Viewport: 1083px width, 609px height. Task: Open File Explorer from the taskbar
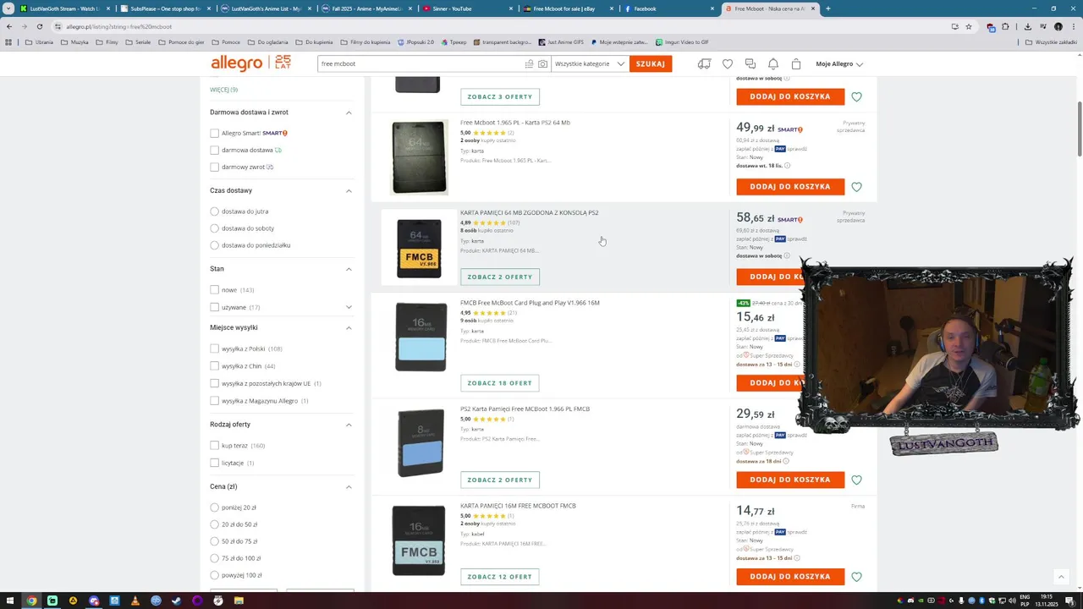(x=239, y=601)
